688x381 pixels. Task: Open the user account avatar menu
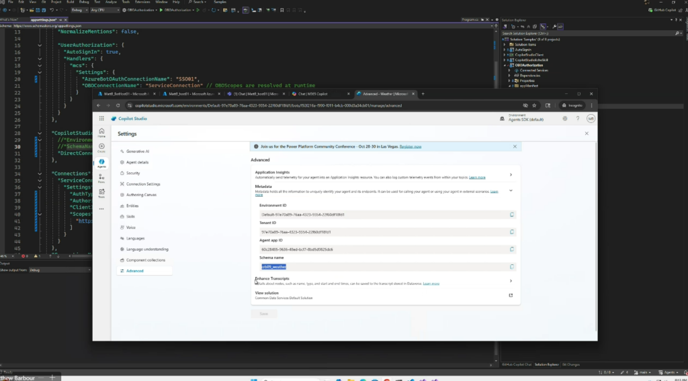pyautogui.click(x=591, y=119)
